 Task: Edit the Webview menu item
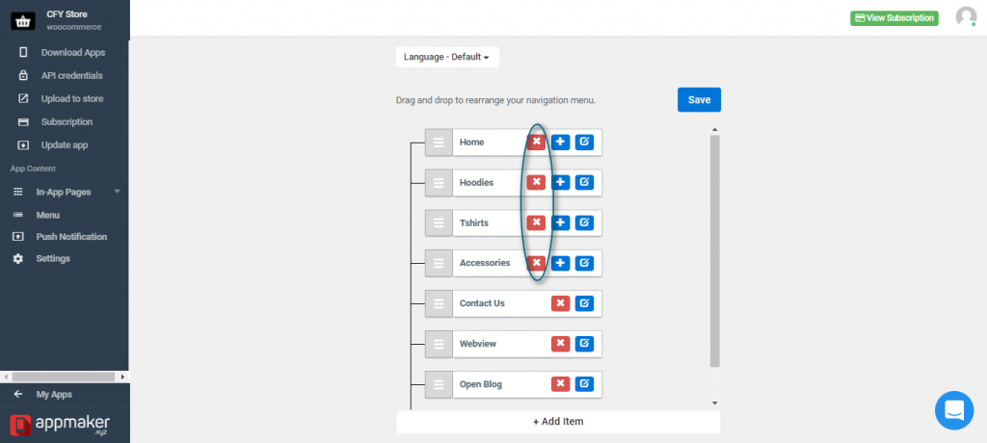[584, 344]
